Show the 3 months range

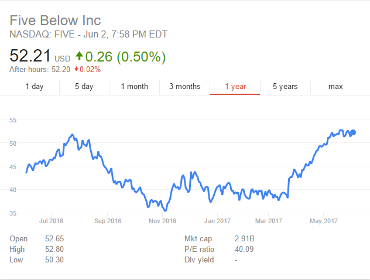pyautogui.click(x=185, y=87)
